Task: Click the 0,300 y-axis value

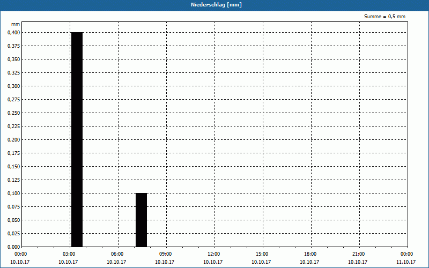Action: [x=14, y=86]
